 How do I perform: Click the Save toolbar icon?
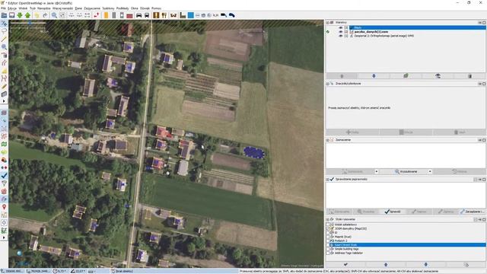(x=12, y=15)
